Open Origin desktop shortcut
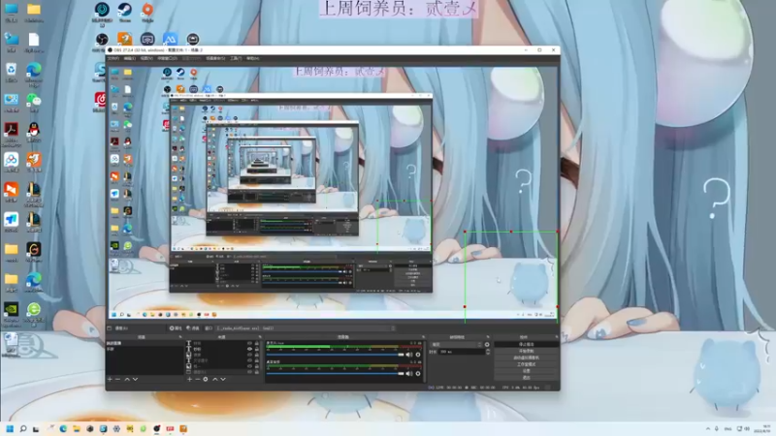 coord(147,12)
